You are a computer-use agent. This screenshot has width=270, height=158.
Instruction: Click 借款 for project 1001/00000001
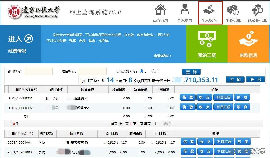coord(188,97)
